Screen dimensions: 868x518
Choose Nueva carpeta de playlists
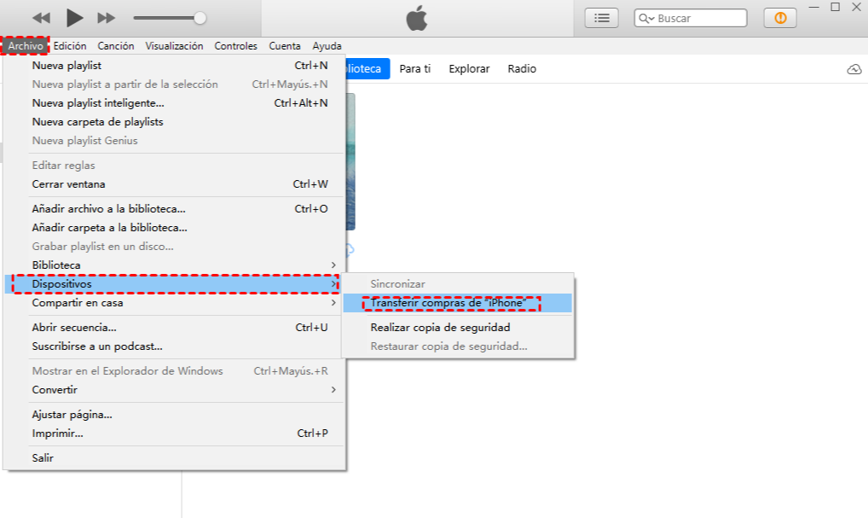(175, 122)
